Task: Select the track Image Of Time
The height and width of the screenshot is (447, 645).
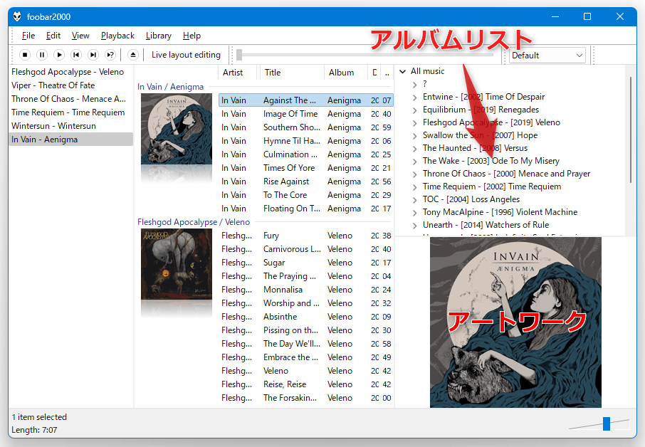Action: pyautogui.click(x=305, y=114)
